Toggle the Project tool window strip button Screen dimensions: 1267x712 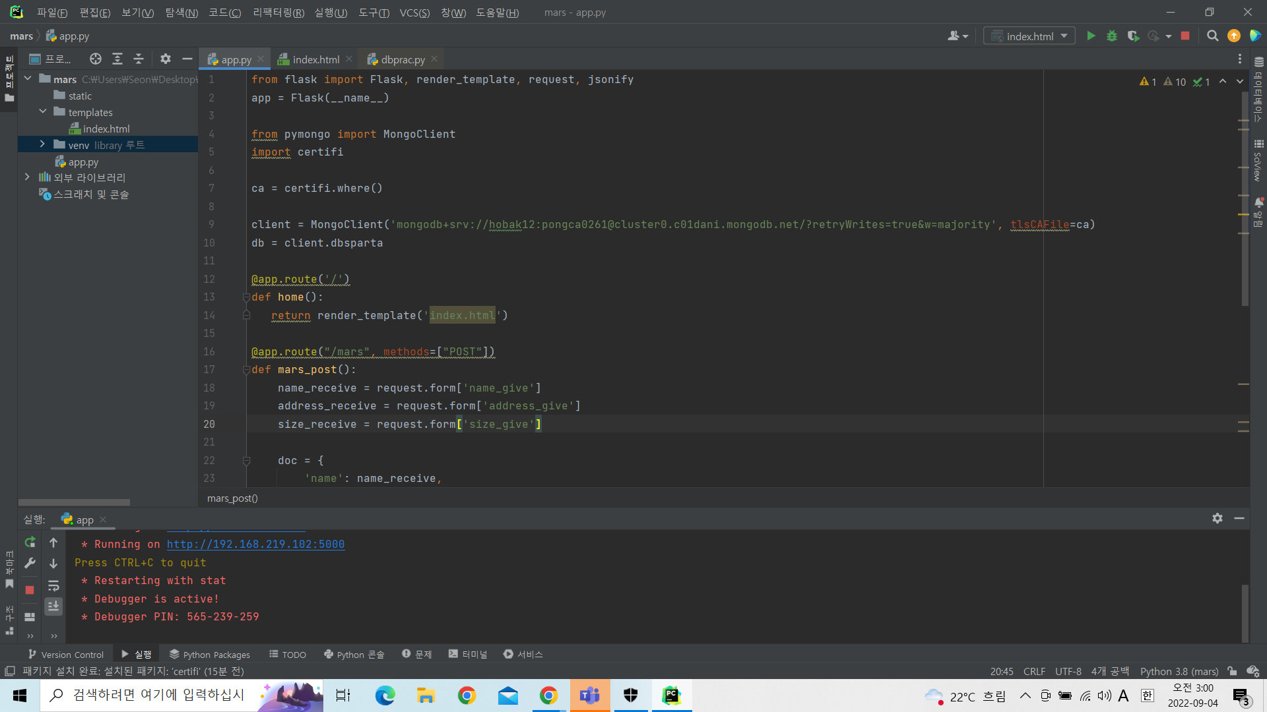coord(9,79)
